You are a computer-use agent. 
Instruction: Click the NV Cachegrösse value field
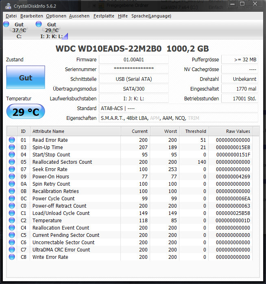tap(240, 69)
